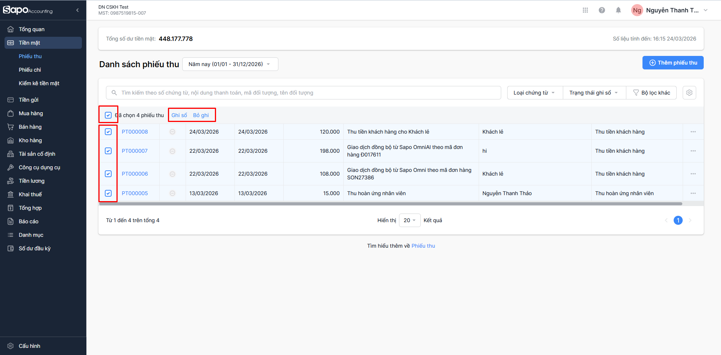Click the horizontal scrollbar under the table
The height and width of the screenshot is (355, 721).
click(391, 204)
